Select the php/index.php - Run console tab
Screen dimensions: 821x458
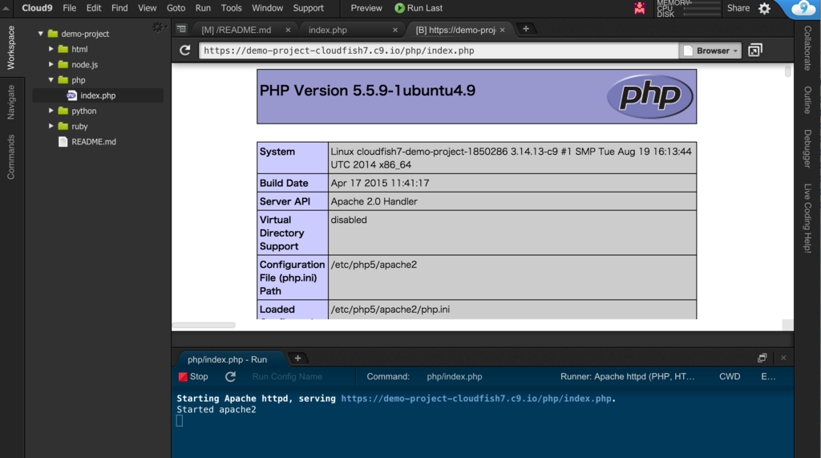227,359
